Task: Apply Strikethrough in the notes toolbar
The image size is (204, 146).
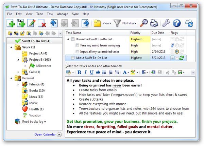Action: click(98, 72)
